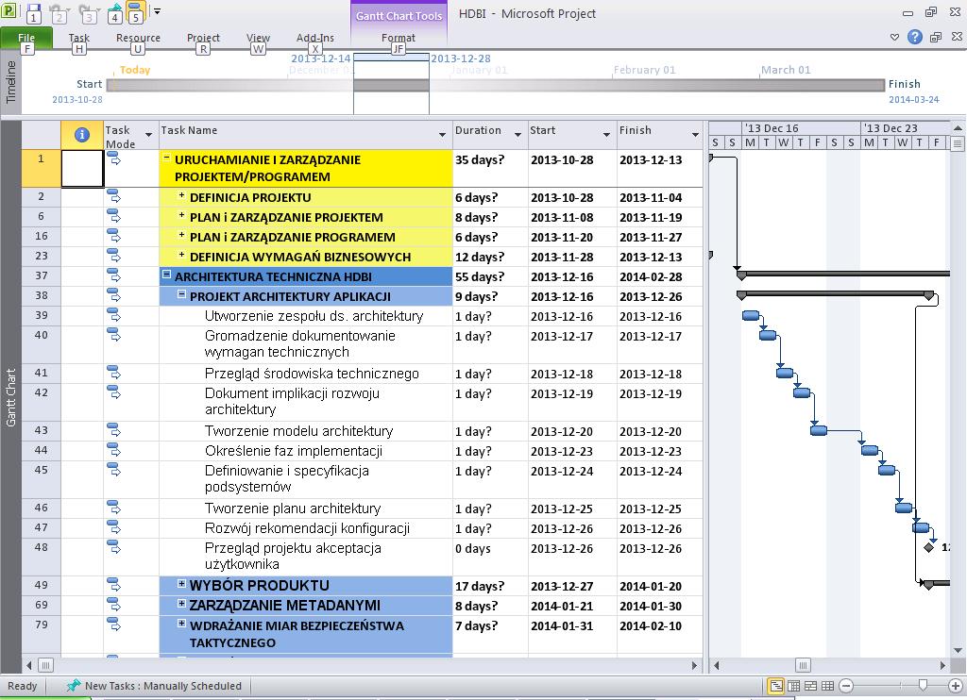The width and height of the screenshot is (967, 700).
Task: Save the project with the floppy disk icon
Action: coord(33,12)
